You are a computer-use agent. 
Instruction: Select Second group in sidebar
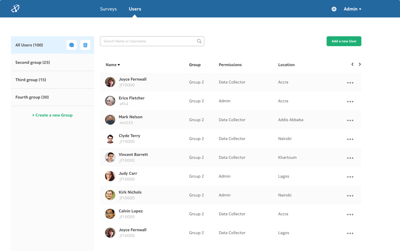coord(33,62)
